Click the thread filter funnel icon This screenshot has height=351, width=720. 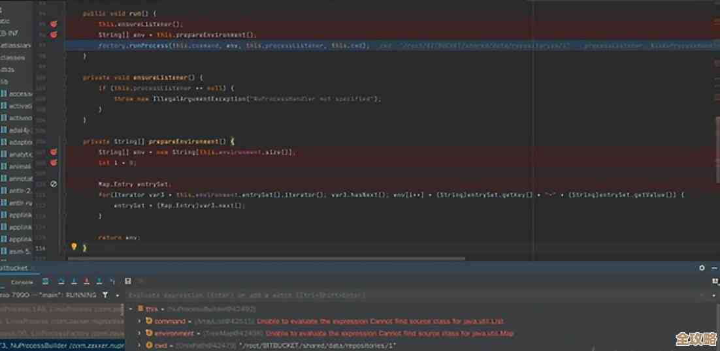105,295
